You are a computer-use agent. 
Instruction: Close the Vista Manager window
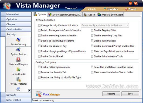[136, 4]
